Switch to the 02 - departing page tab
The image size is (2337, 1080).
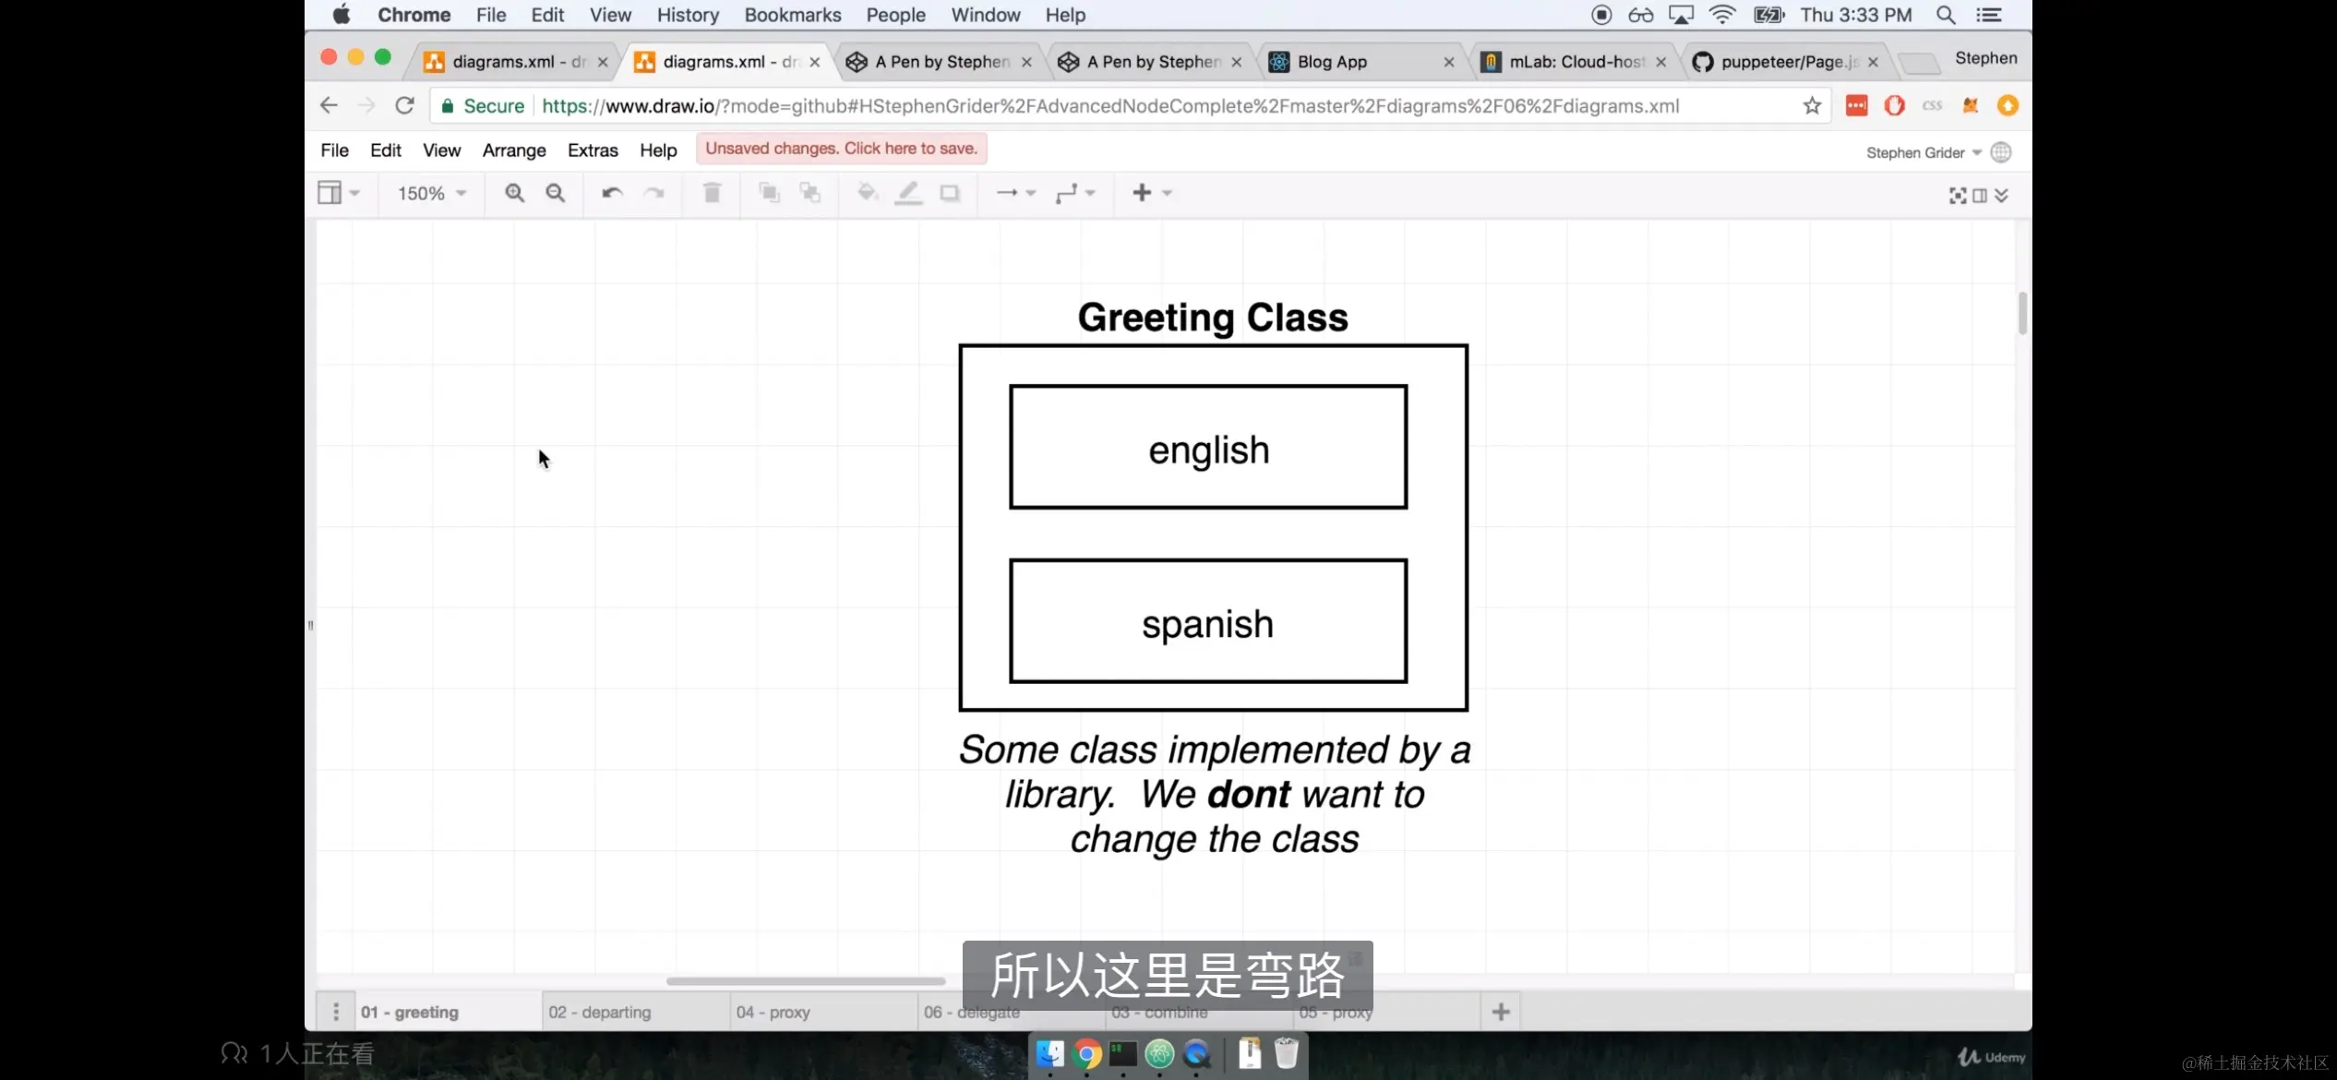coord(600,1013)
